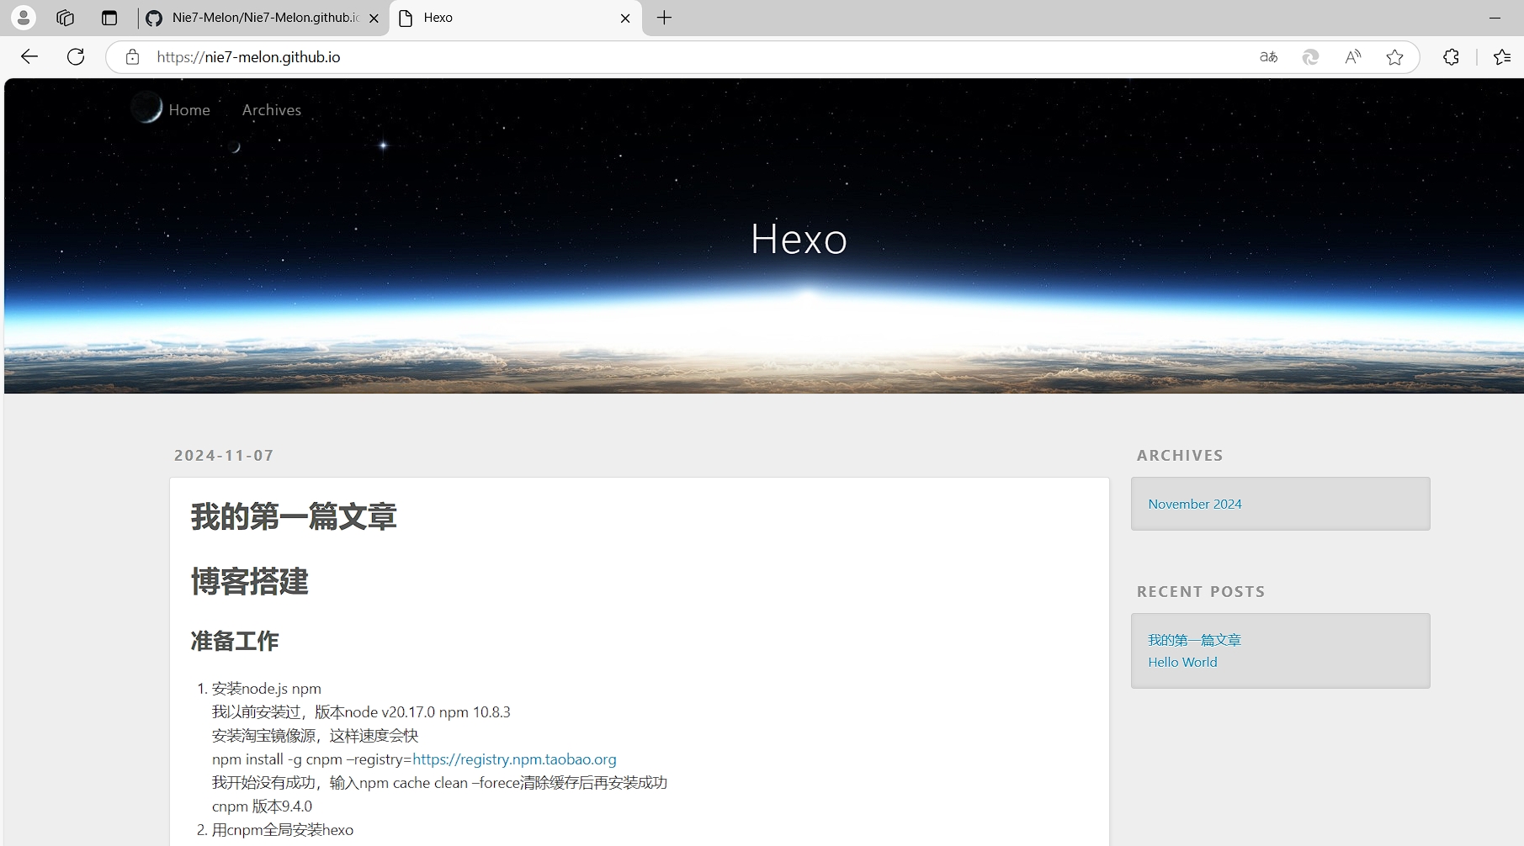
Task: Minimize the browser window
Action: (1495, 18)
